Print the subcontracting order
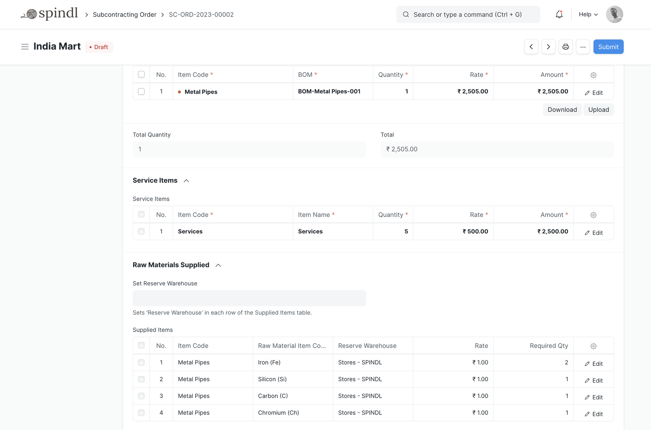Viewport: 651px width, 430px height. (x=565, y=47)
